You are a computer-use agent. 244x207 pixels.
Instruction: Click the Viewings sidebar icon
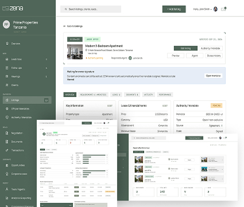[7, 76]
